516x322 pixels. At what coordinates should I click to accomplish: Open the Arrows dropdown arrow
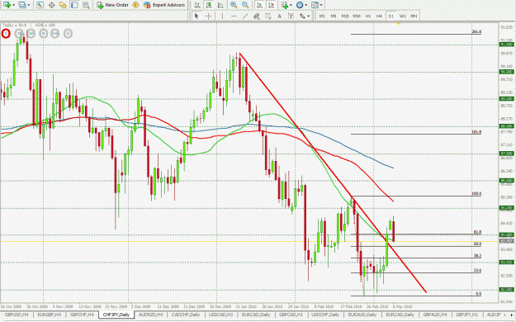tap(308, 16)
